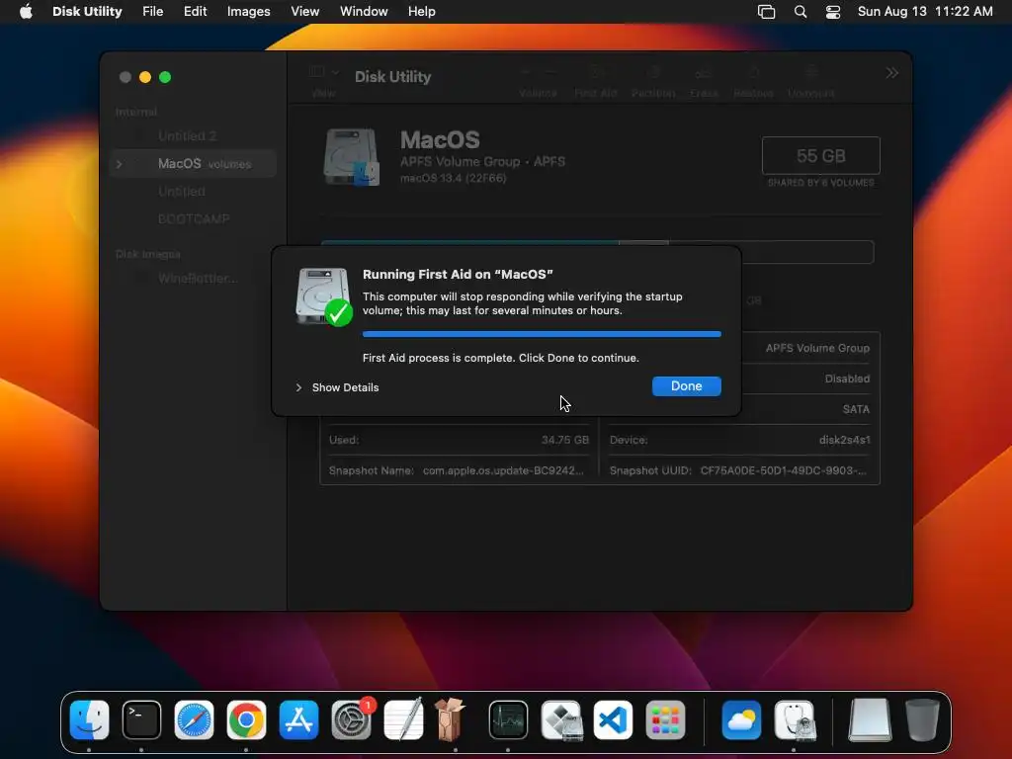This screenshot has width=1012, height=759.
Task: Open the Apple menu
Action: [26, 12]
